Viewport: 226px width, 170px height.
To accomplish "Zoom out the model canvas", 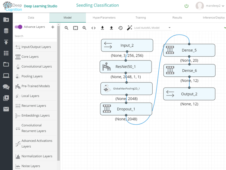I will click(x=66, y=28).
